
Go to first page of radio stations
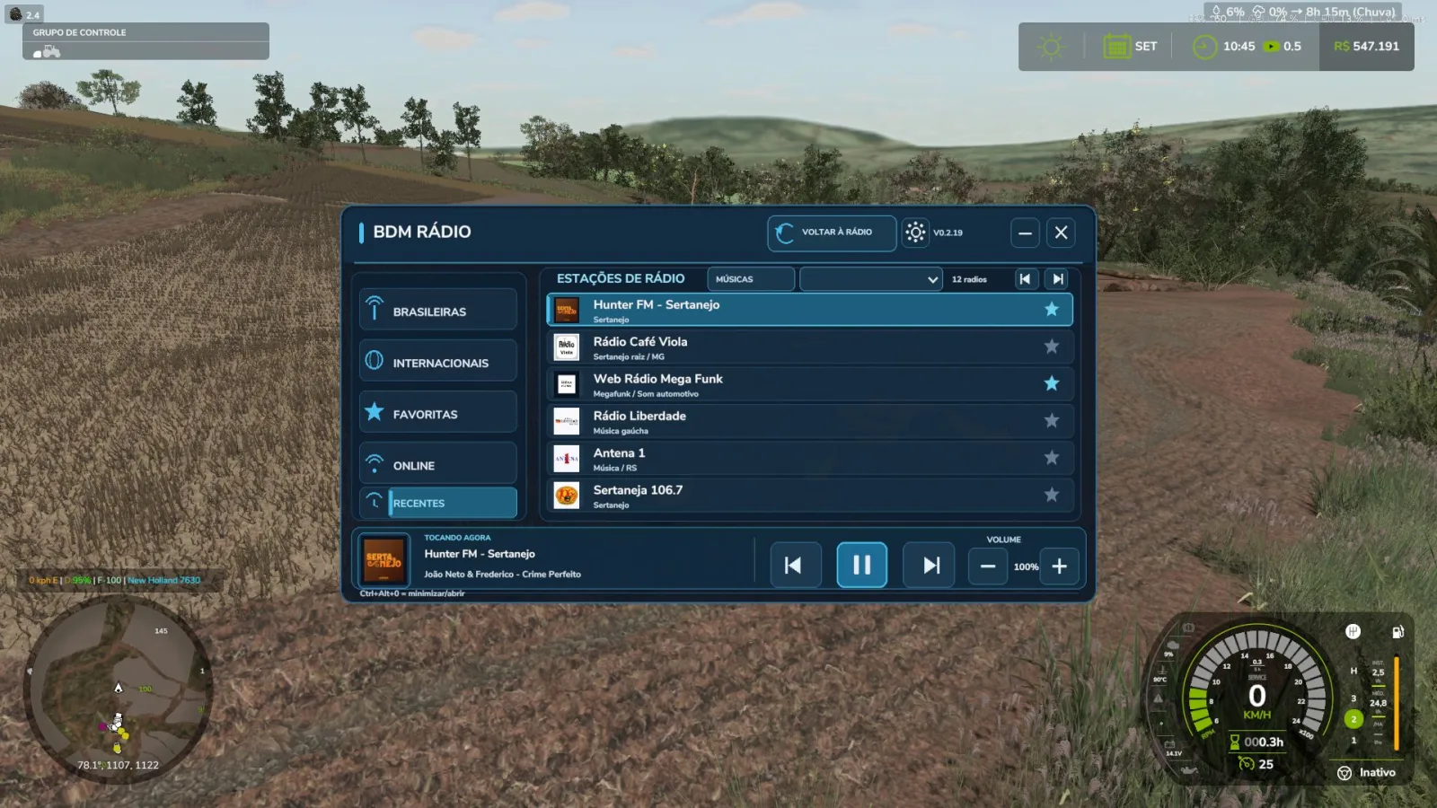(x=1025, y=279)
